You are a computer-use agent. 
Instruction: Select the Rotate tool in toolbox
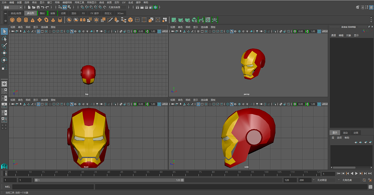(x=4, y=60)
